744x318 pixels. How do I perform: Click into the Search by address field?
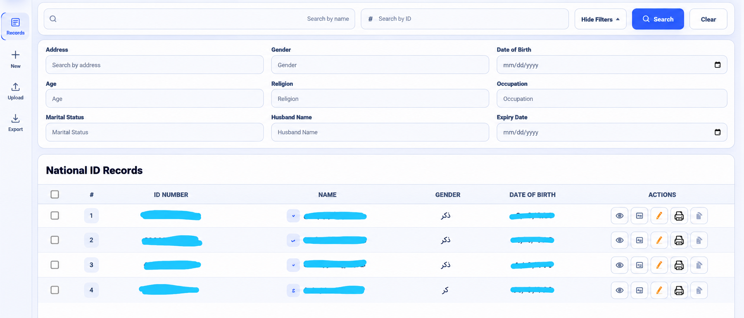155,65
